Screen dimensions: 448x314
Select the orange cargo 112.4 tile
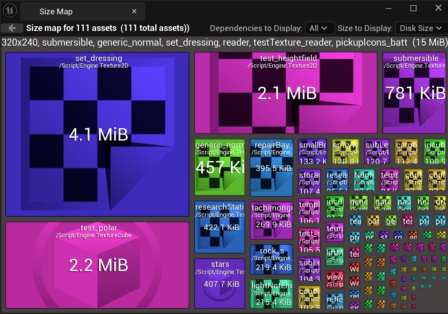(407, 152)
